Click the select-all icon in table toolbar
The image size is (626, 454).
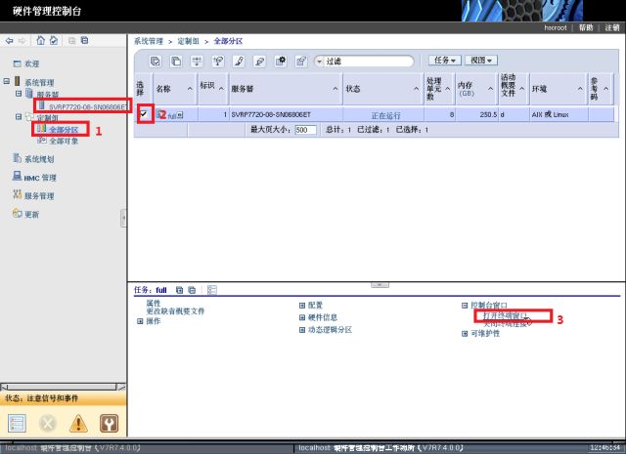[156, 61]
